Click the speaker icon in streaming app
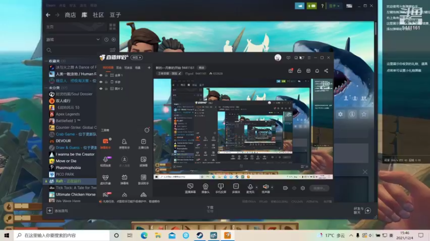 (266, 186)
